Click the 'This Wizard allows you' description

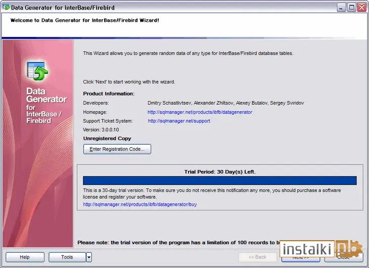(x=188, y=53)
